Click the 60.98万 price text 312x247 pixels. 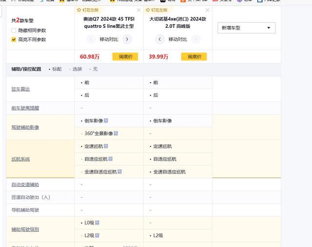point(90,57)
